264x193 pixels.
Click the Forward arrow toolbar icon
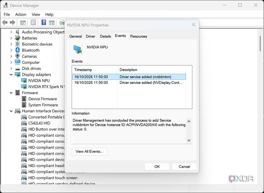pyautogui.click(x=12, y=22)
